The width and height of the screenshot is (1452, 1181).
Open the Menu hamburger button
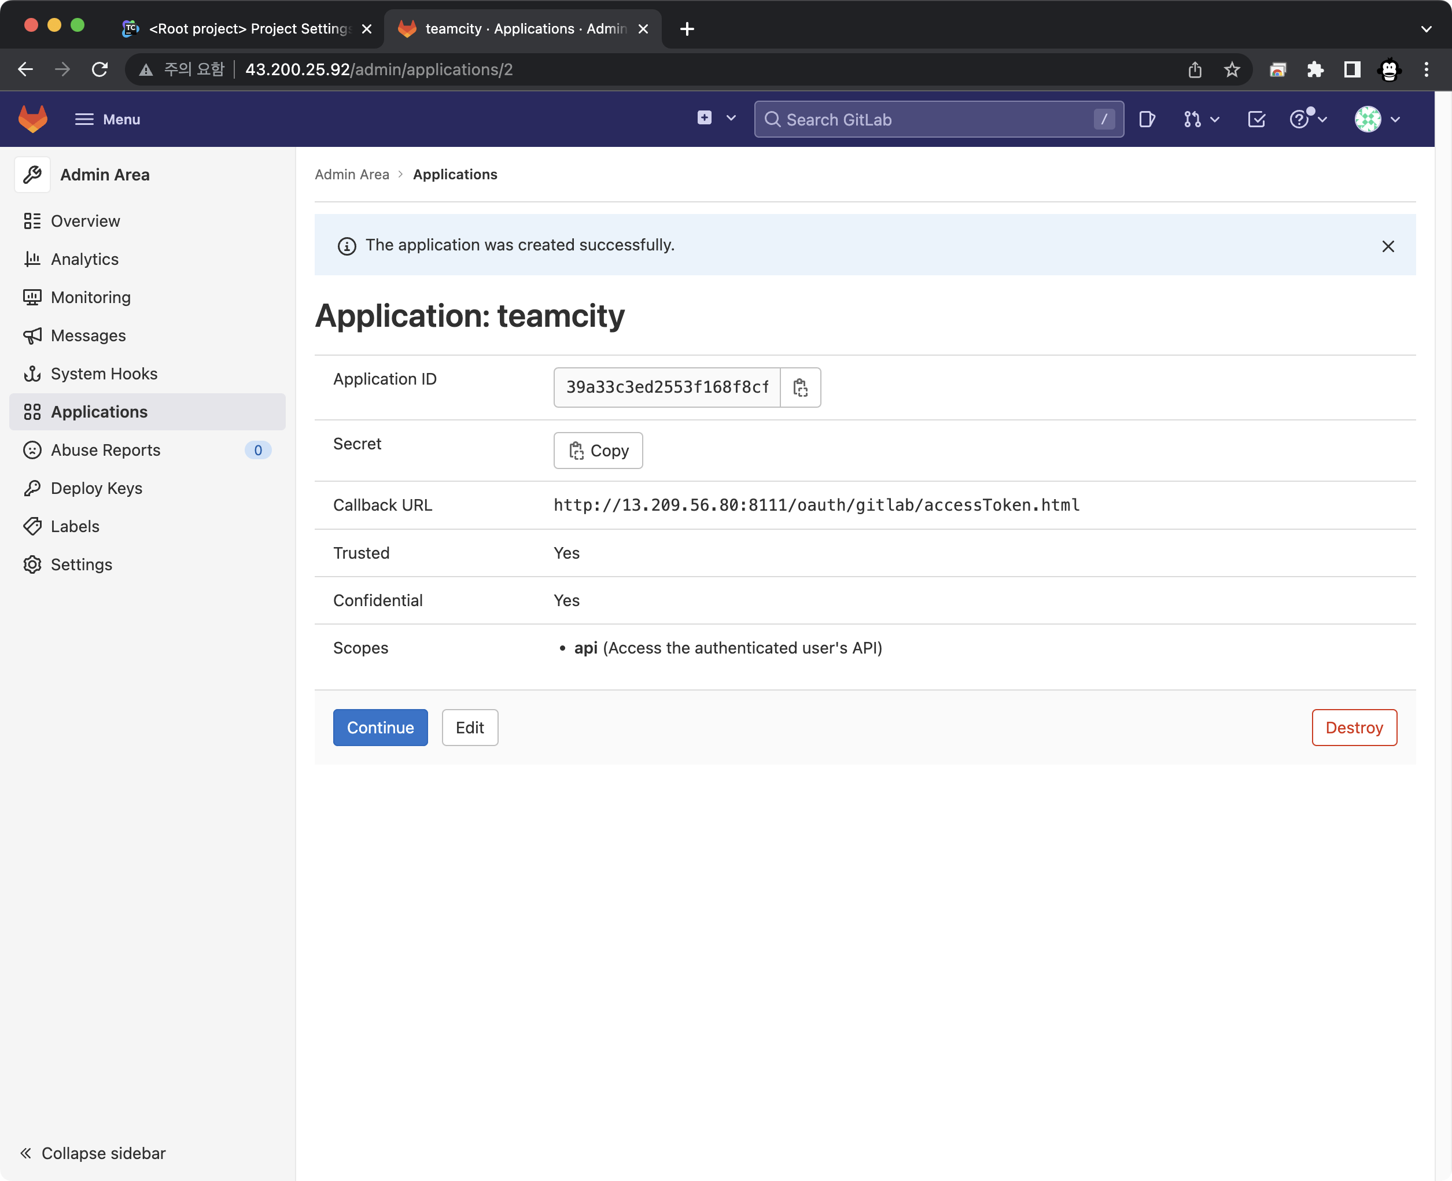click(x=108, y=119)
